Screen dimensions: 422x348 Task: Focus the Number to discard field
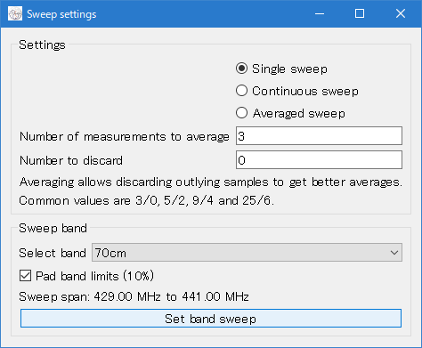tap(319, 160)
